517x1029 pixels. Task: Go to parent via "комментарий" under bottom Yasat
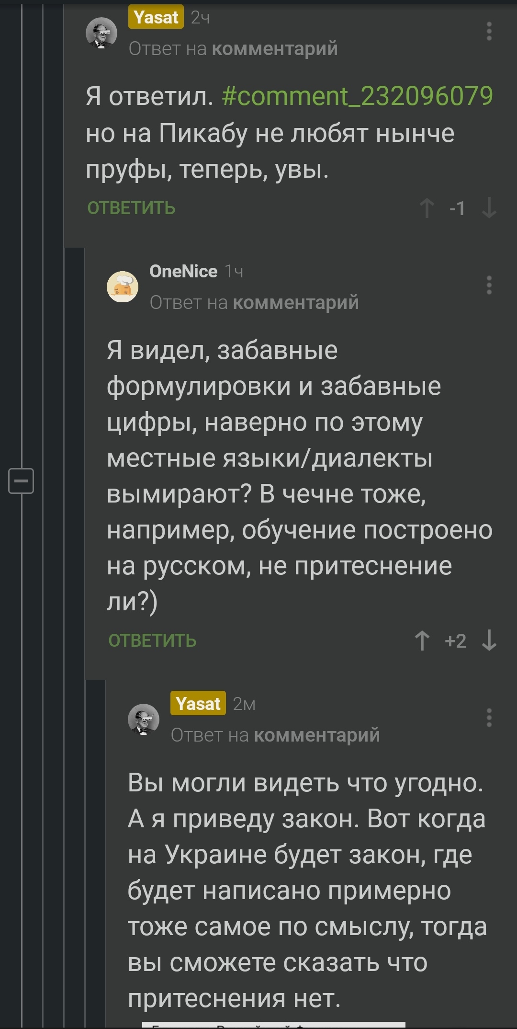[317, 735]
